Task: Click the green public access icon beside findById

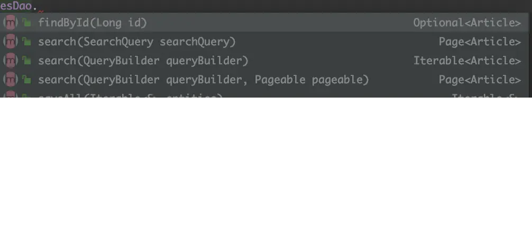Action: click(26, 23)
